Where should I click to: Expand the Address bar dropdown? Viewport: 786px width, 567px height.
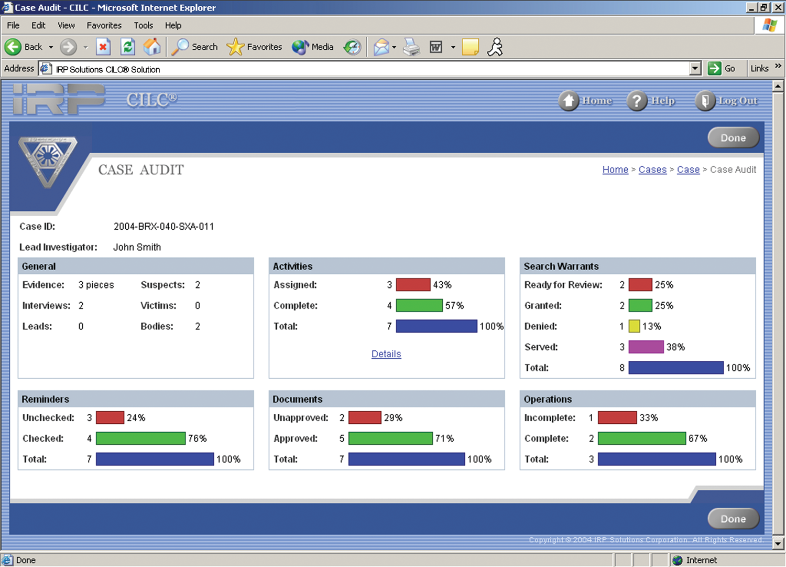point(695,69)
